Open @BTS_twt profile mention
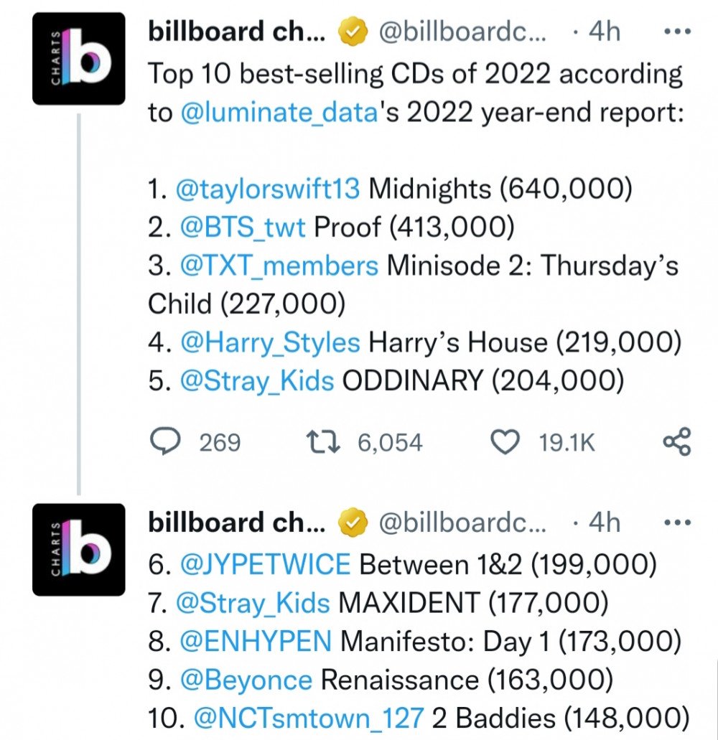 coord(243,227)
